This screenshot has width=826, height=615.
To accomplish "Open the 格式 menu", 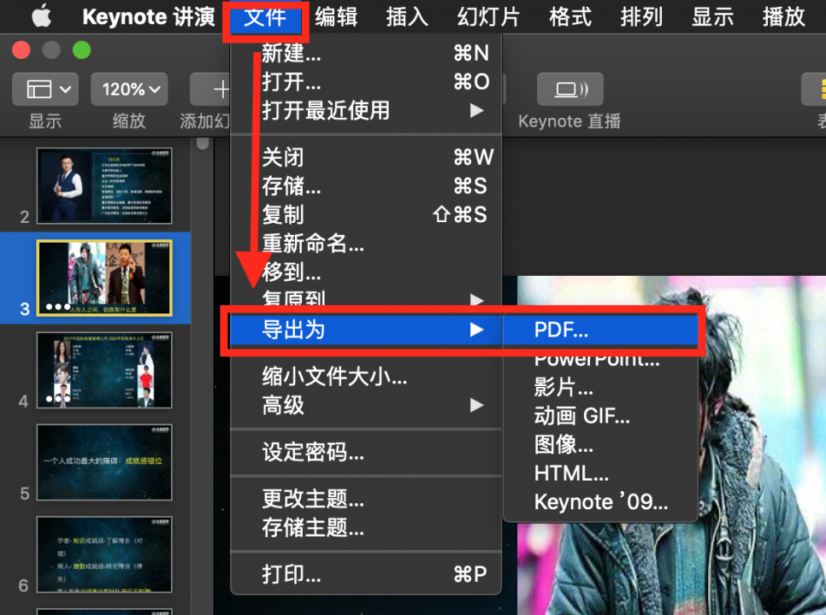I will click(x=570, y=17).
